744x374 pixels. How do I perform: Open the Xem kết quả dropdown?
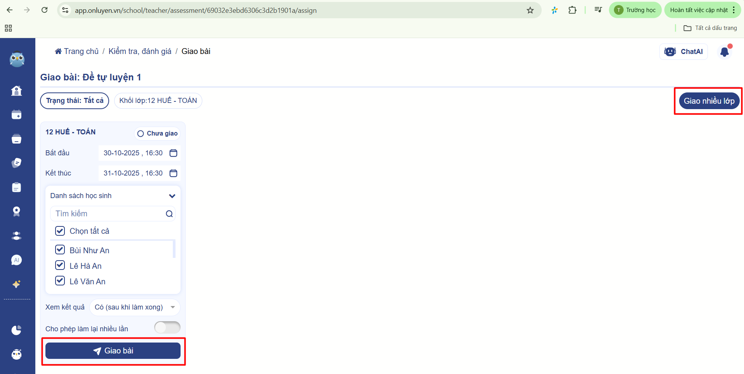134,307
